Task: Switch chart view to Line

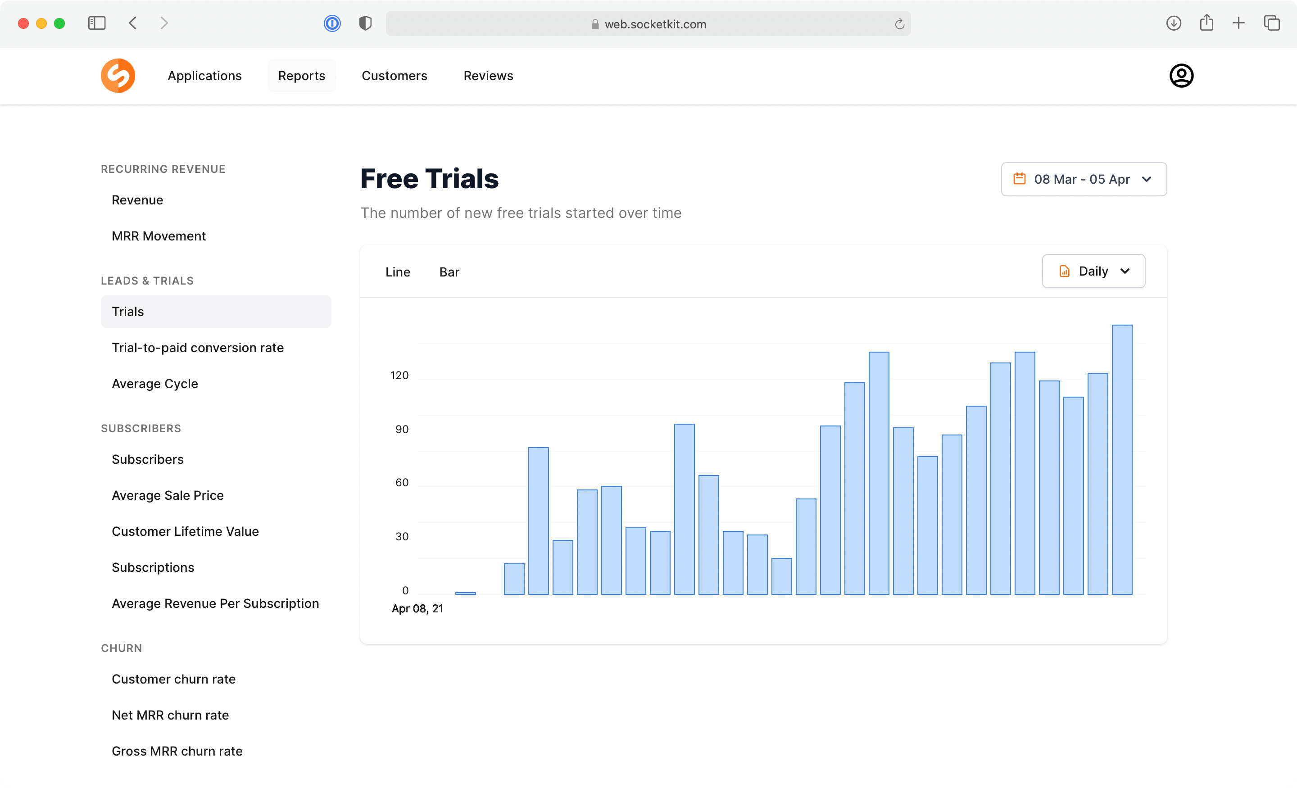Action: [x=397, y=272]
